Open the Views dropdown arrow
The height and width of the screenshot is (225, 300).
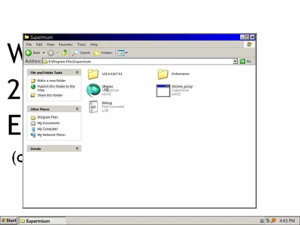127,53
